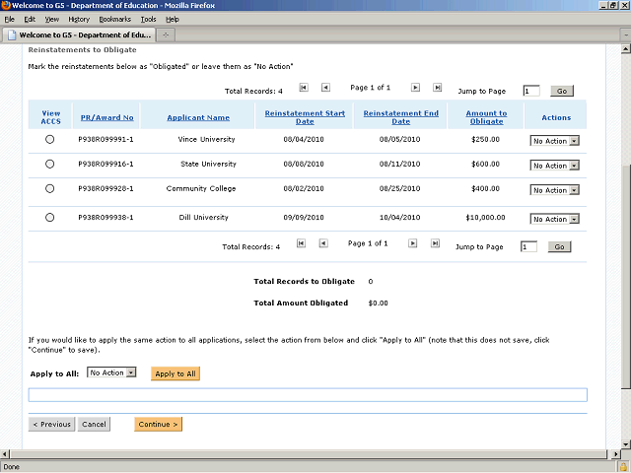The height and width of the screenshot is (473, 631).
Task: Select View ACCS radio for State University
Action: [x=50, y=165]
